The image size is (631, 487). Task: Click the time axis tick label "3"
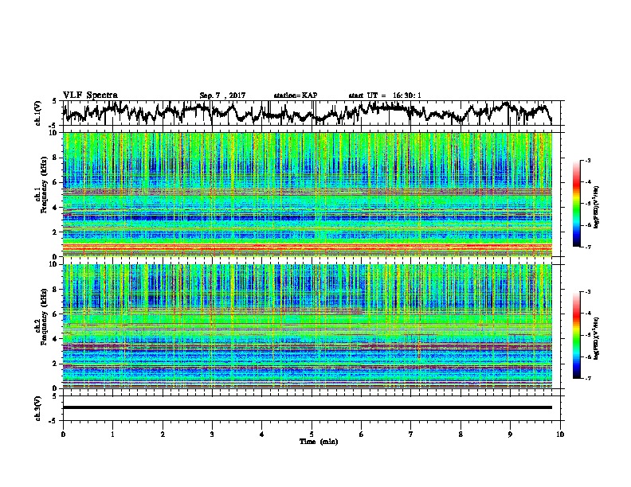coord(212,434)
